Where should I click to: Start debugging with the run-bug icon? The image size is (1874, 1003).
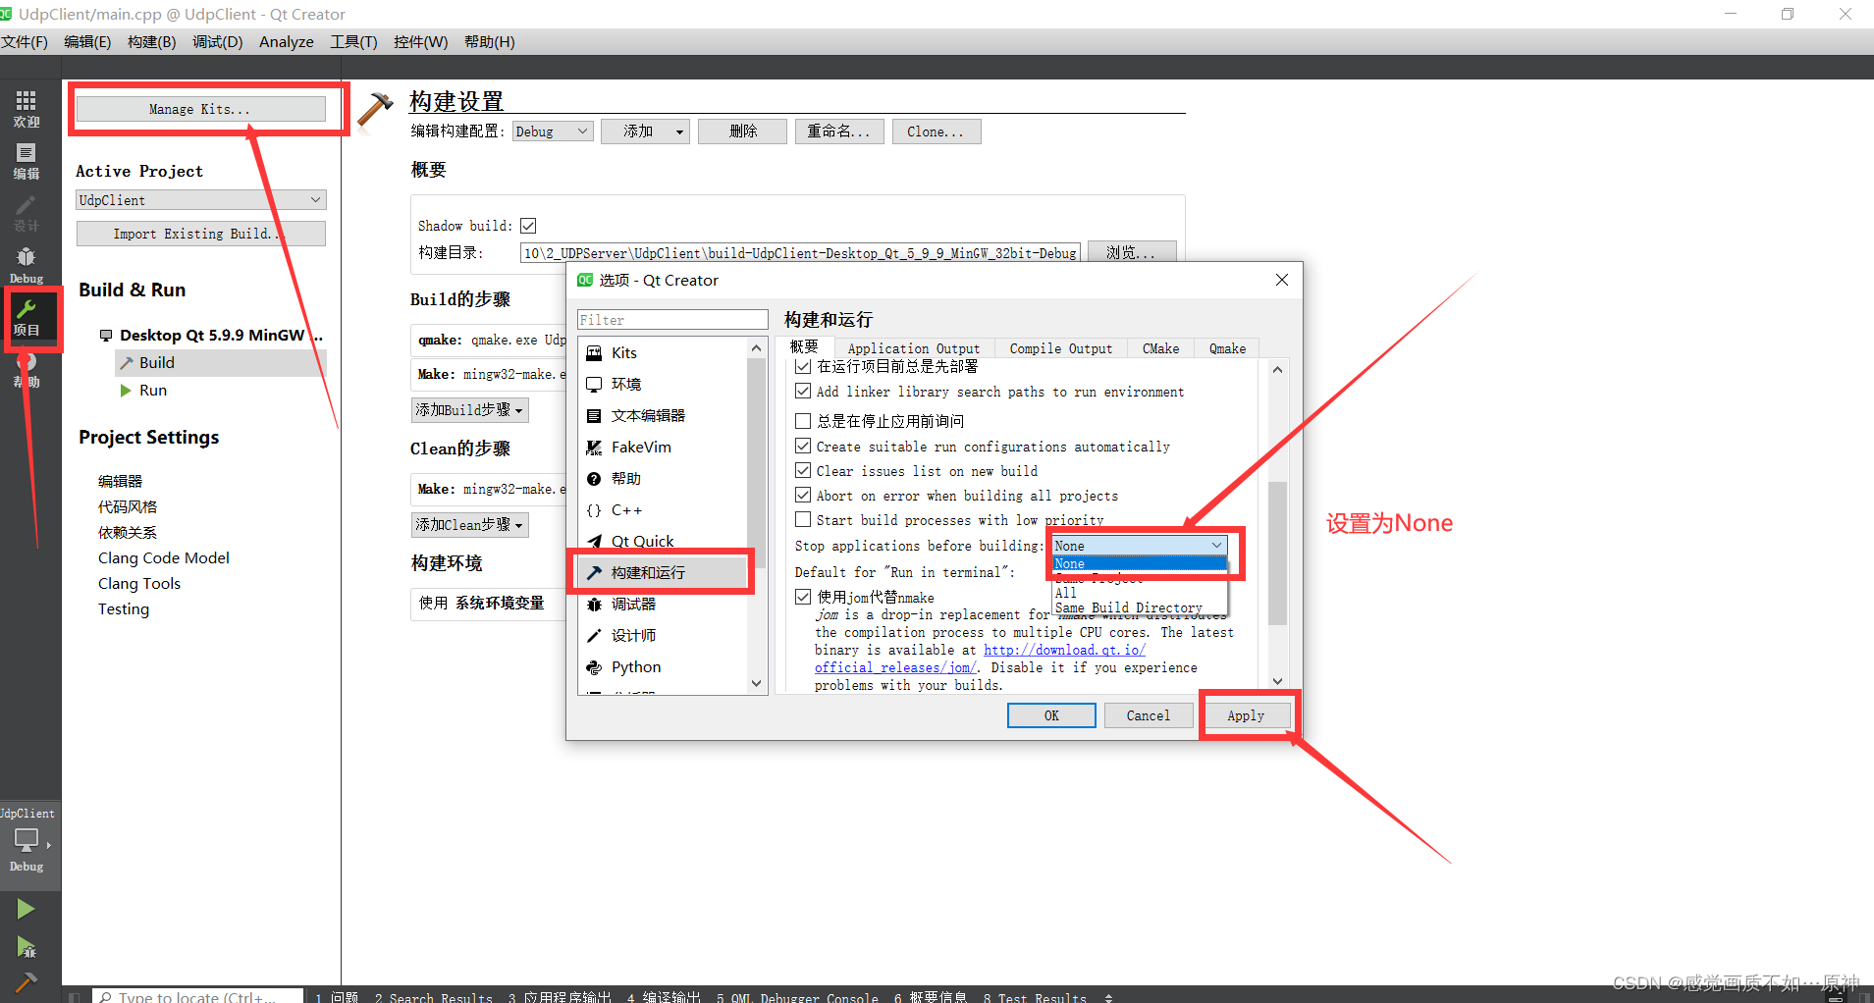(26, 947)
